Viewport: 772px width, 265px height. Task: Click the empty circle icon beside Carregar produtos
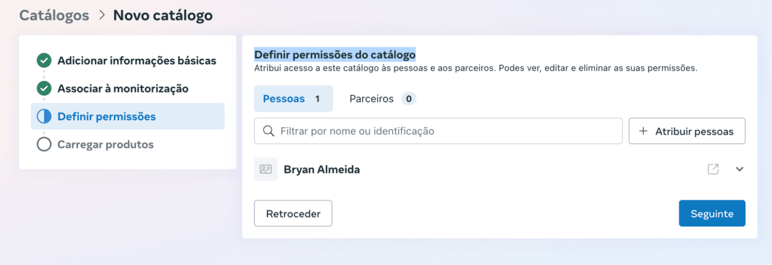[44, 144]
